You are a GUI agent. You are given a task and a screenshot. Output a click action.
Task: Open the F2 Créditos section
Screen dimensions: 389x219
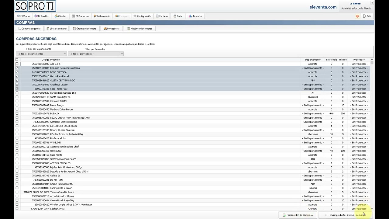point(42,16)
